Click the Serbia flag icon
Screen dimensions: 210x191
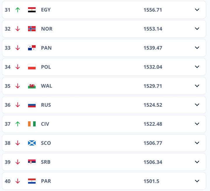click(x=32, y=162)
